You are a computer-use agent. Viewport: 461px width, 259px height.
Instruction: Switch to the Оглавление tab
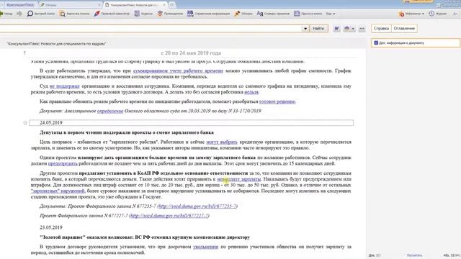pyautogui.click(x=404, y=29)
